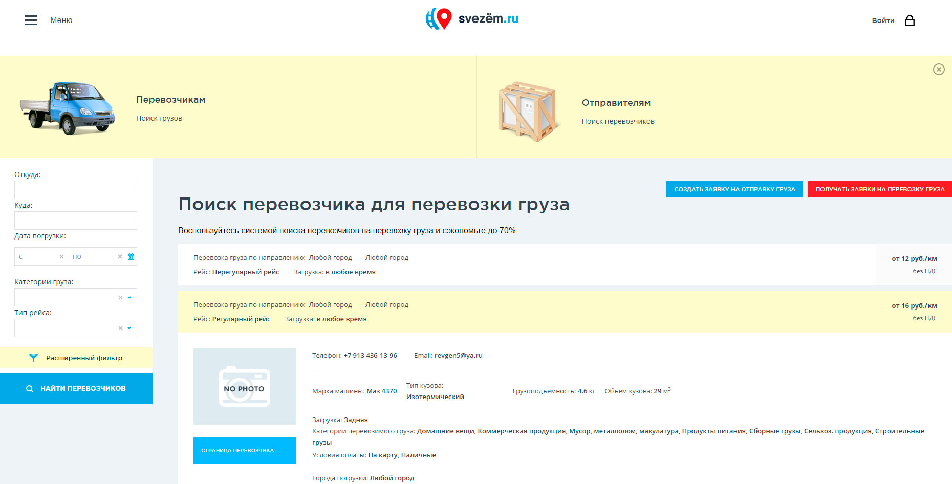Clear the end date field
Screen dimensions: 952x484
[120, 256]
